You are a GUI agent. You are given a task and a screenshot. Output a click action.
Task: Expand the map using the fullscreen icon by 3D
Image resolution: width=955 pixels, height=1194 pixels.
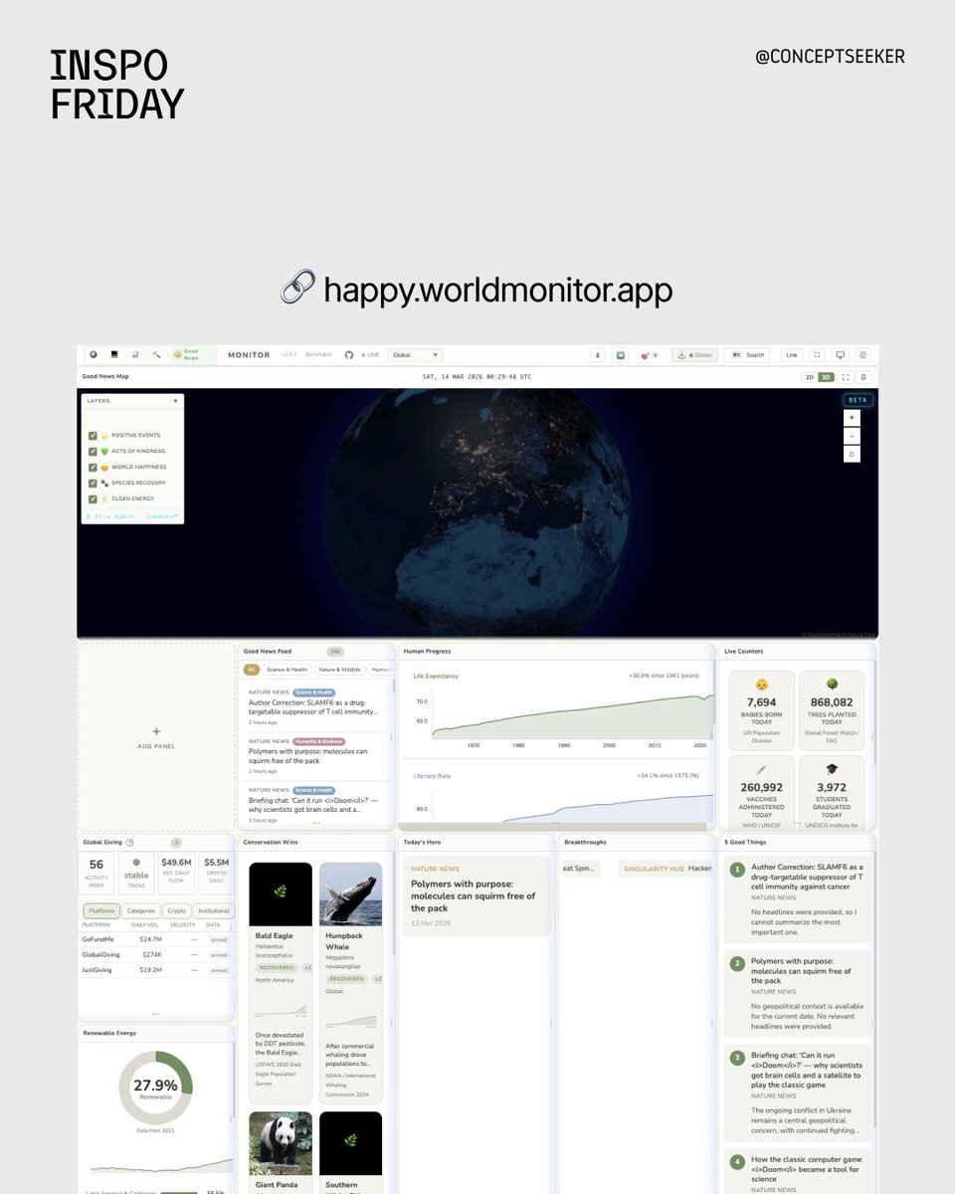coord(846,377)
